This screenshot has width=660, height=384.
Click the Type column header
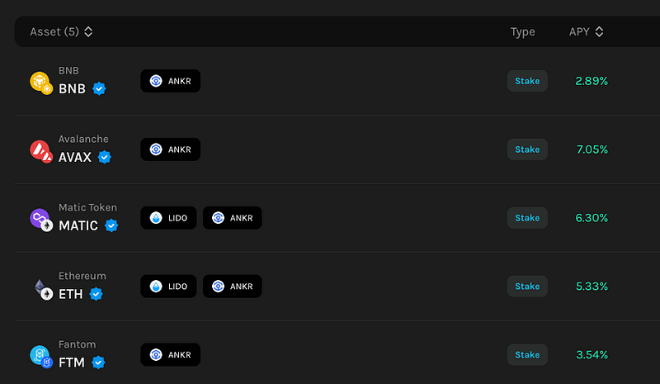(x=522, y=31)
